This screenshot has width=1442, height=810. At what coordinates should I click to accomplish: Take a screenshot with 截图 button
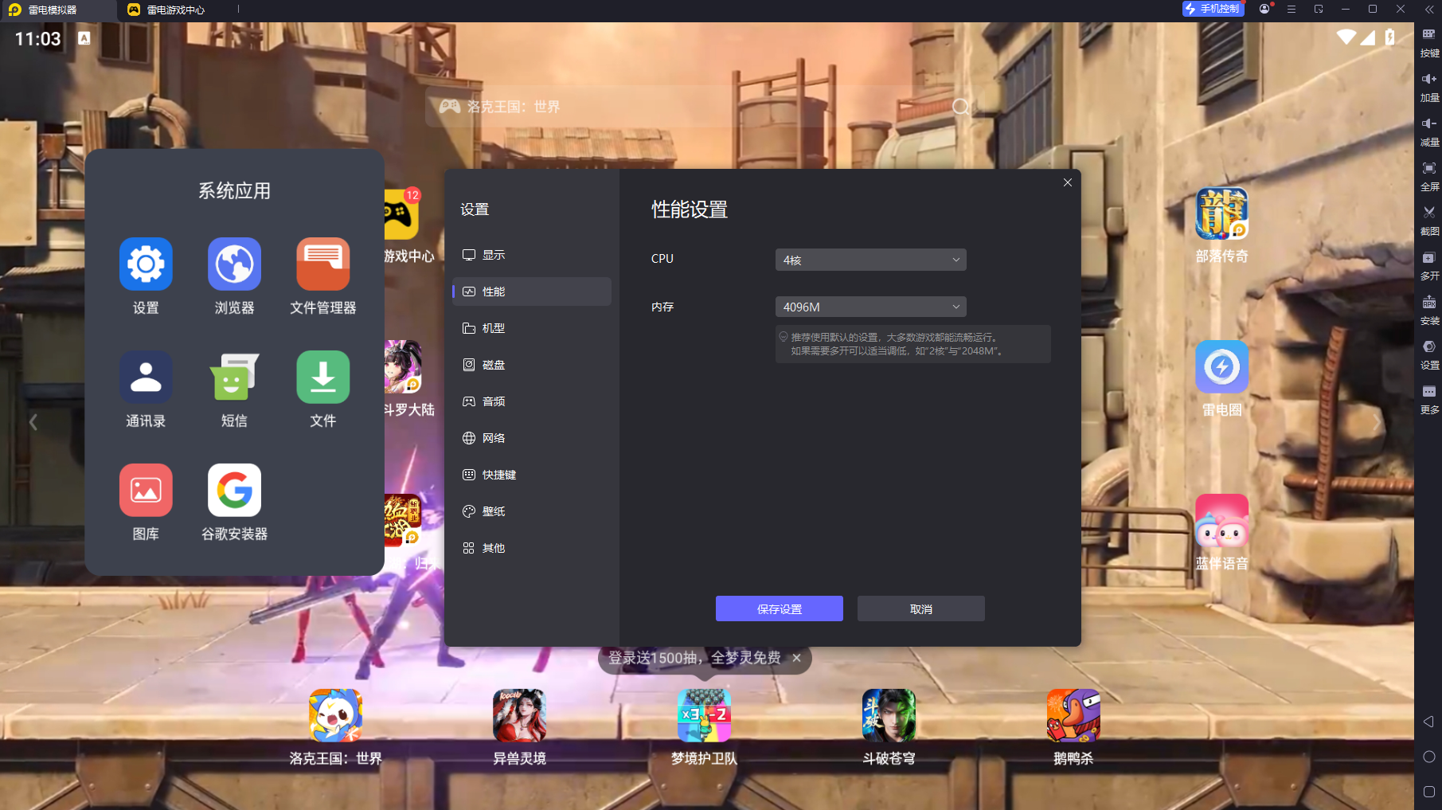tap(1429, 221)
